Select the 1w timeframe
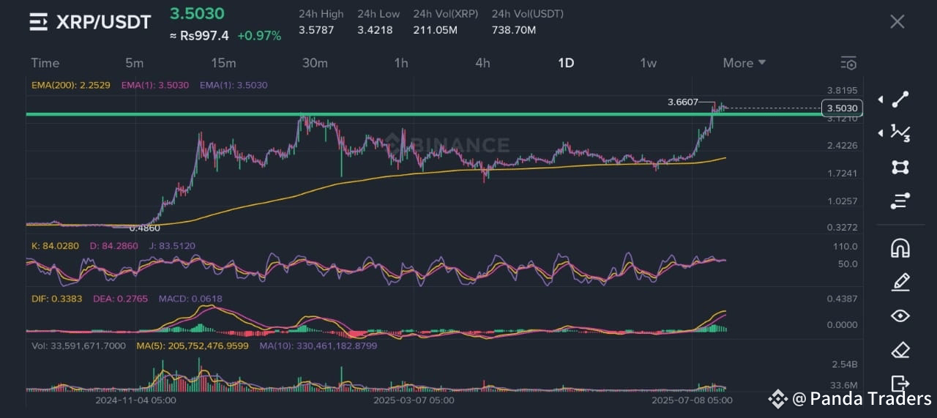The image size is (937, 418). 649,63
